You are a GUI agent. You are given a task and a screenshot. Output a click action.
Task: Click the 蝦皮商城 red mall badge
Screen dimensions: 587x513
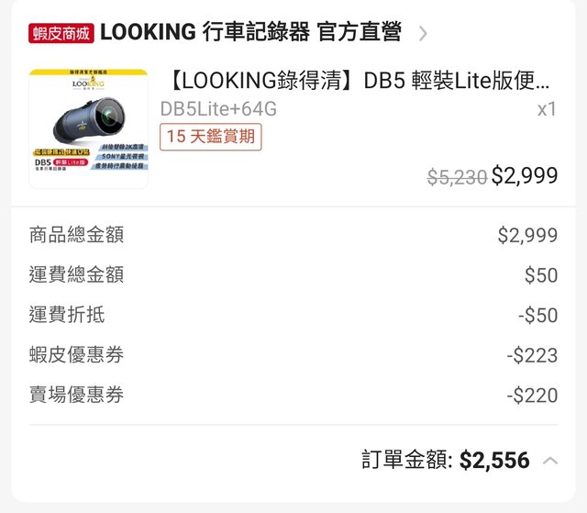60,34
